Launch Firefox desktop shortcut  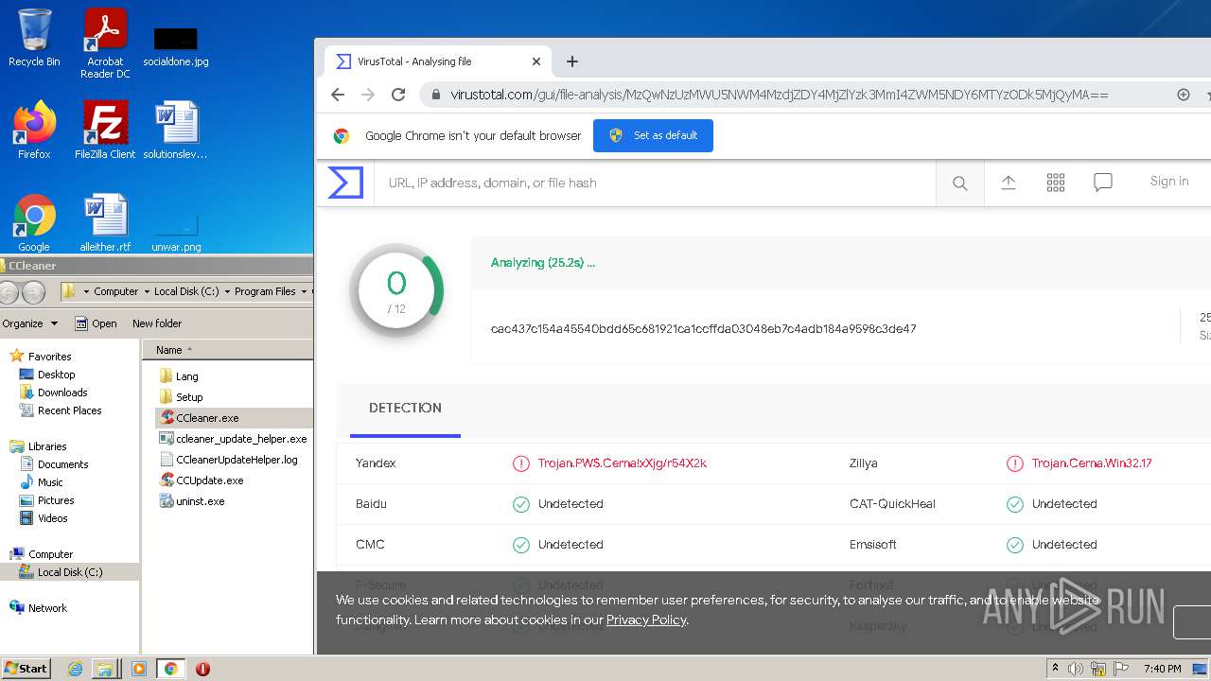34,131
